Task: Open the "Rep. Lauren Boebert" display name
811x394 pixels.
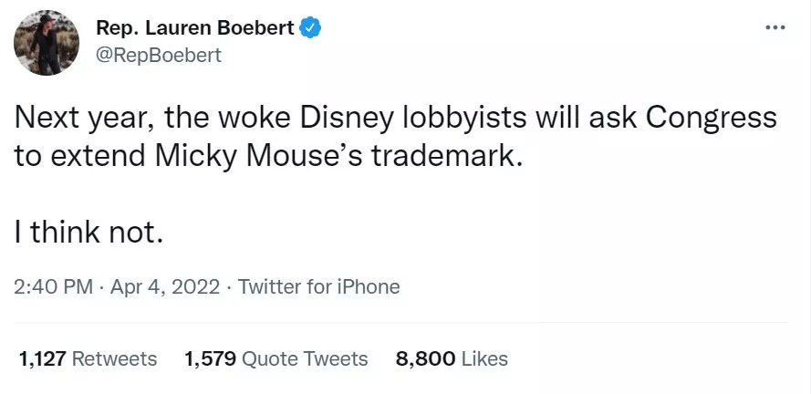Action: click(195, 28)
